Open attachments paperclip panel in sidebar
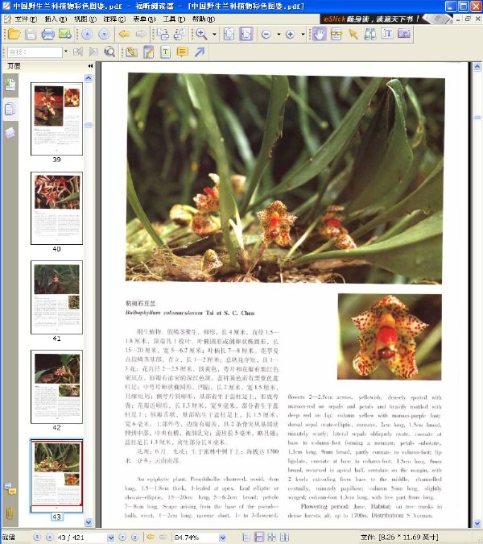 click(10, 513)
